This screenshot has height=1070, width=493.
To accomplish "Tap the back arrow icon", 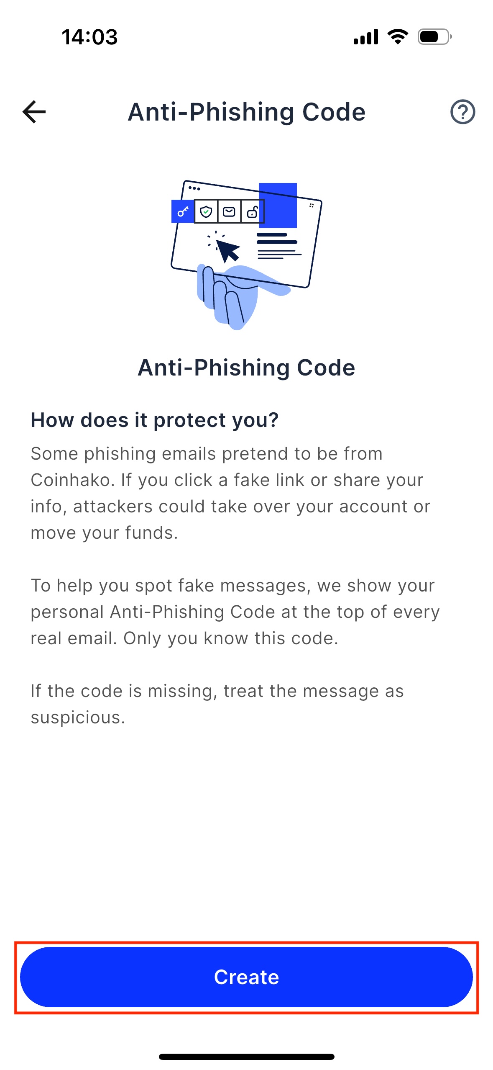I will point(34,112).
